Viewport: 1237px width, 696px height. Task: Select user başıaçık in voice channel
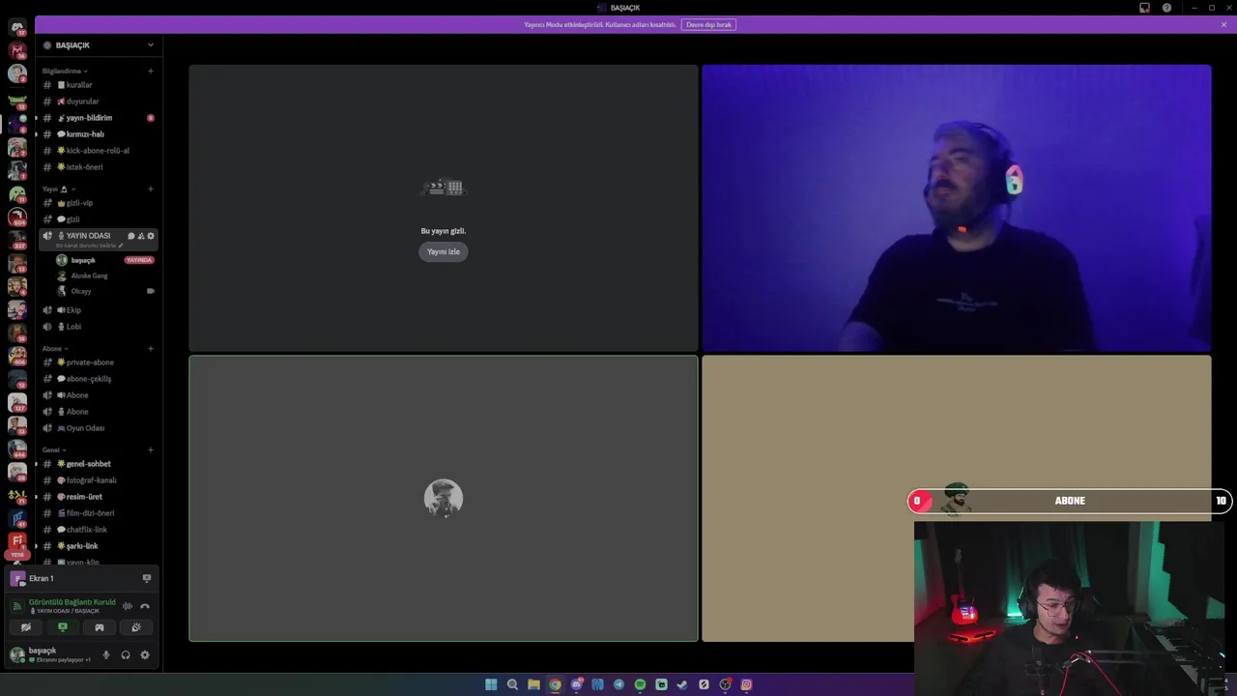pyautogui.click(x=104, y=260)
